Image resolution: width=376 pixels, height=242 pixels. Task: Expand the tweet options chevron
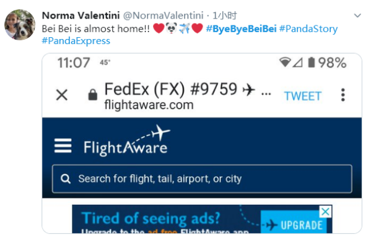tap(357, 15)
